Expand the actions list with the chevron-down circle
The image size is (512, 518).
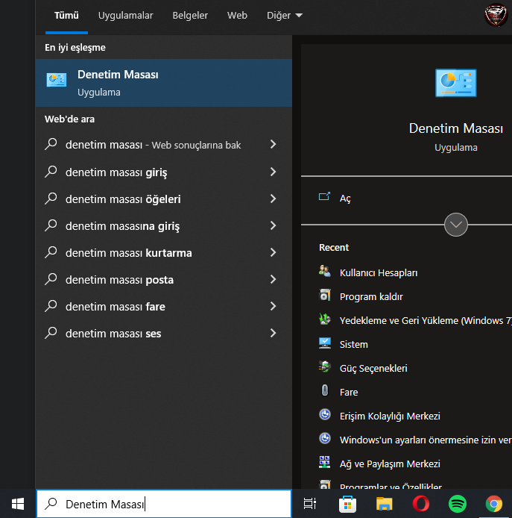point(455,225)
